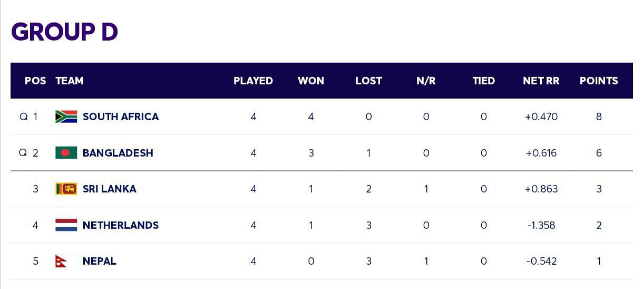This screenshot has width=643, height=289.
Task: Open the SOUTH AFRICA team link
Action: [121, 117]
